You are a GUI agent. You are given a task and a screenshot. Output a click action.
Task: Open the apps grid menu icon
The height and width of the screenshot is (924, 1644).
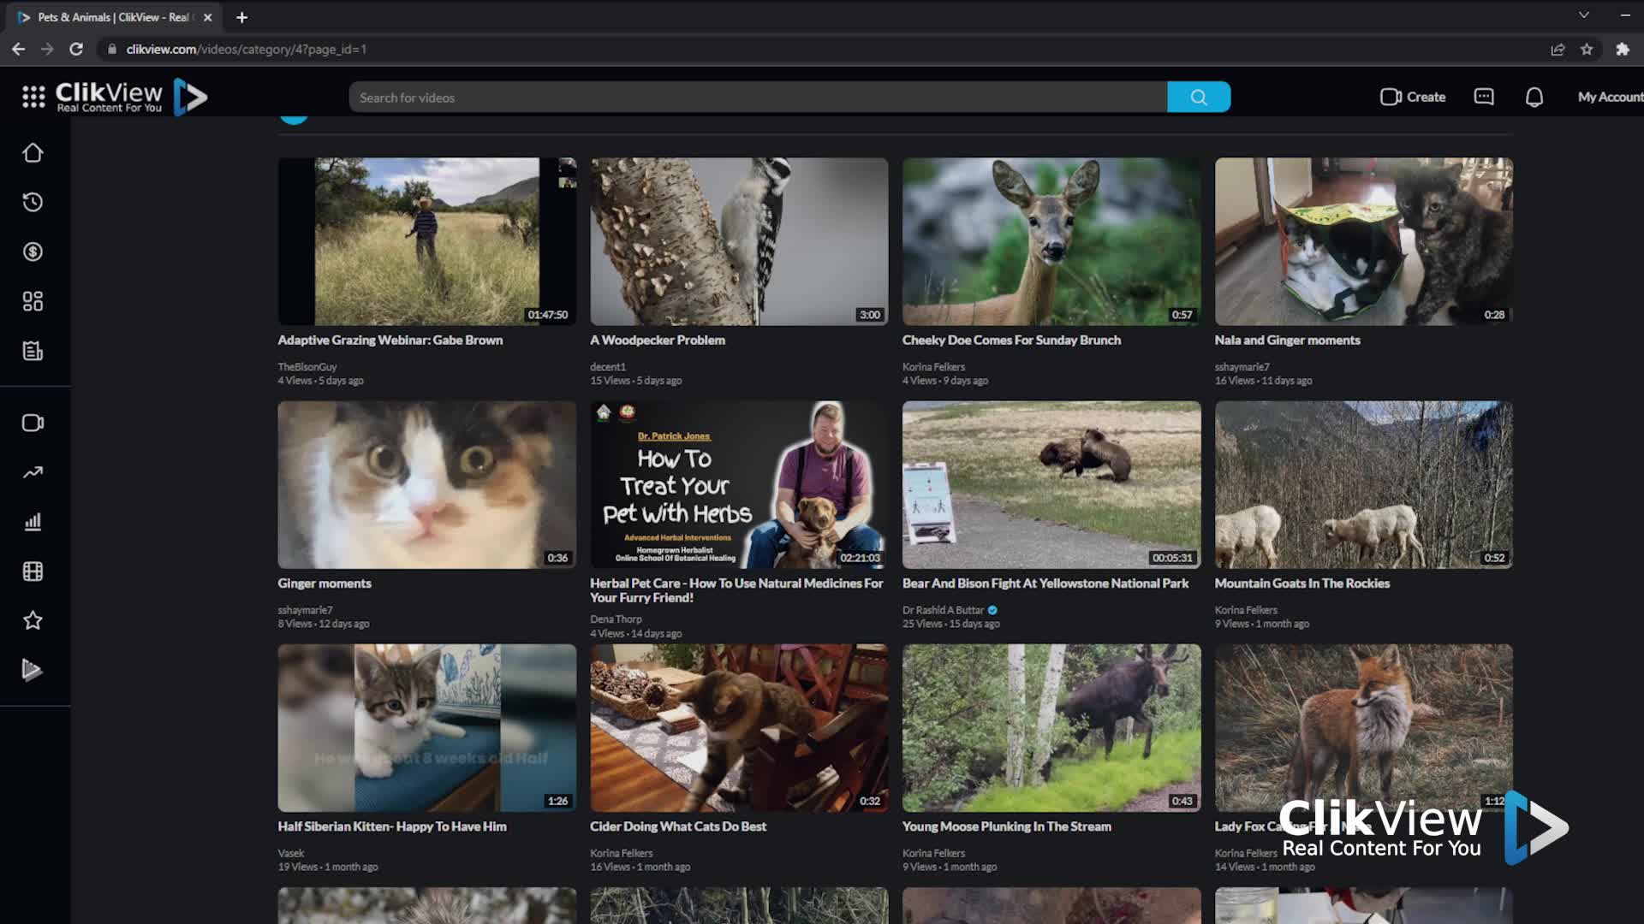pyautogui.click(x=33, y=97)
